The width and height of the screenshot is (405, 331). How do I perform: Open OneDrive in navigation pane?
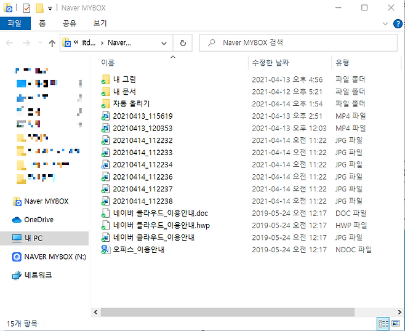(33, 220)
